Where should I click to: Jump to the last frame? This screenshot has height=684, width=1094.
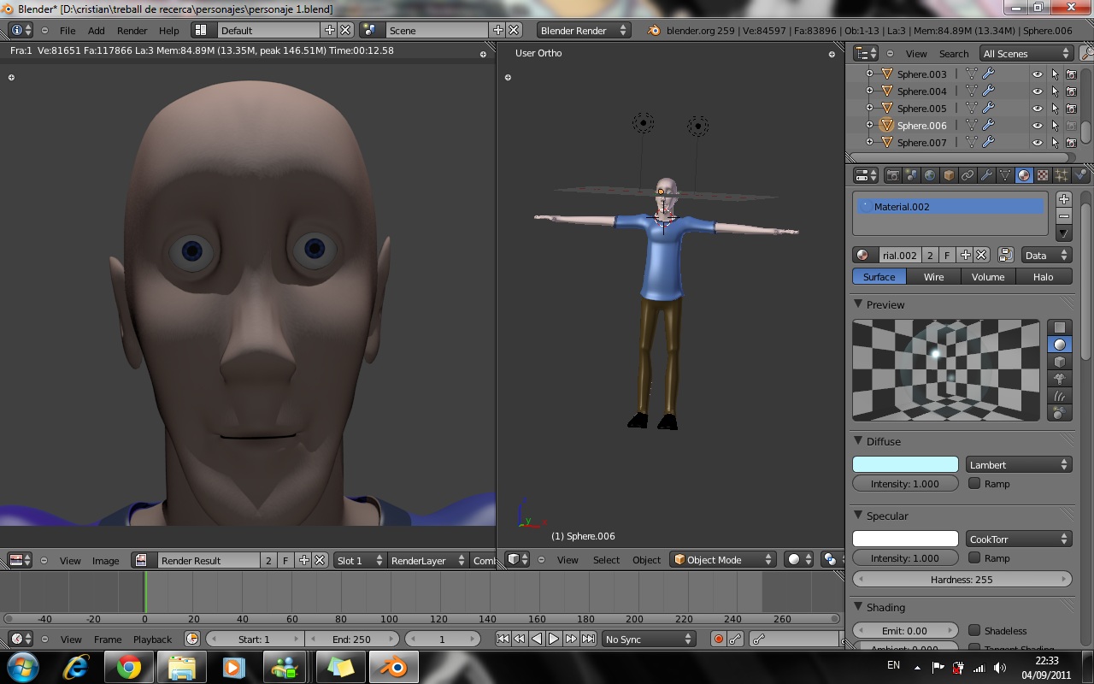tap(588, 639)
